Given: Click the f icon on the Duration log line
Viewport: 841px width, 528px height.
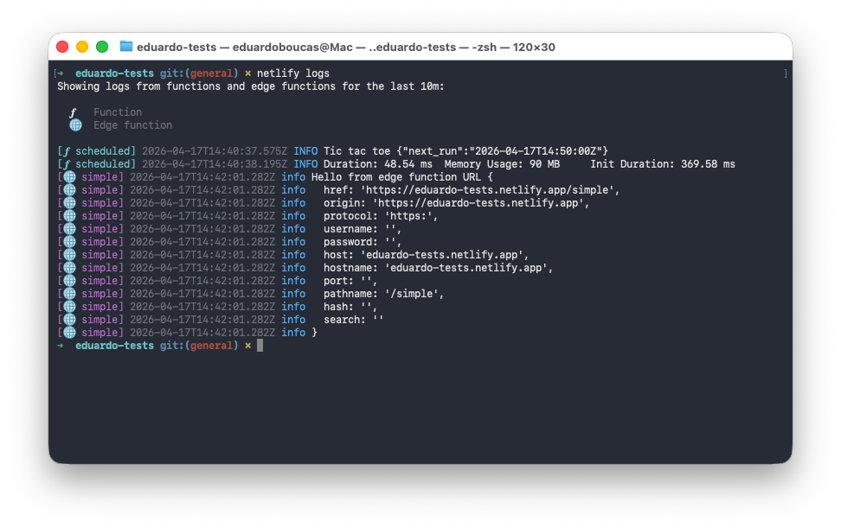Looking at the screenshot, I should point(67,164).
